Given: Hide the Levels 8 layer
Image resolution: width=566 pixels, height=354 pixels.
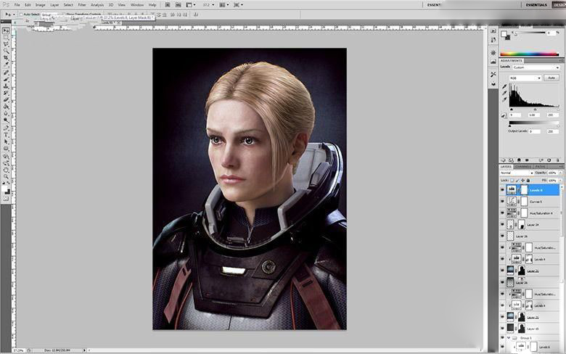Looking at the screenshot, I should (x=502, y=190).
